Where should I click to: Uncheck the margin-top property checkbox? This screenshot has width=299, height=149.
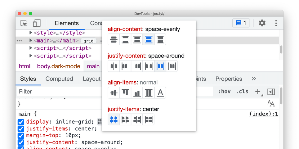click(20, 136)
